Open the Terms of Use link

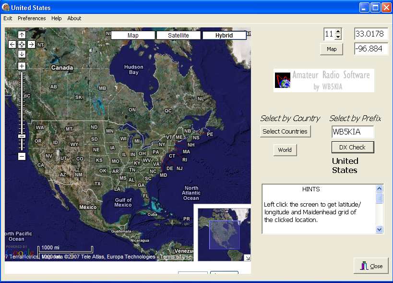tap(176, 257)
